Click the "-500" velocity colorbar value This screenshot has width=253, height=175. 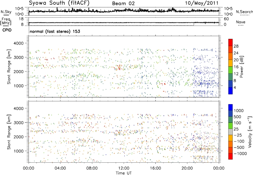pyautogui.click(x=239, y=148)
